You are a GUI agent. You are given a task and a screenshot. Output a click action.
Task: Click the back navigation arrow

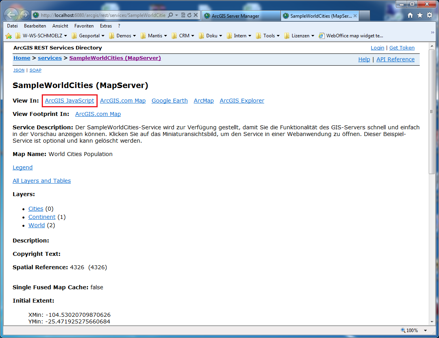(x=11, y=15)
